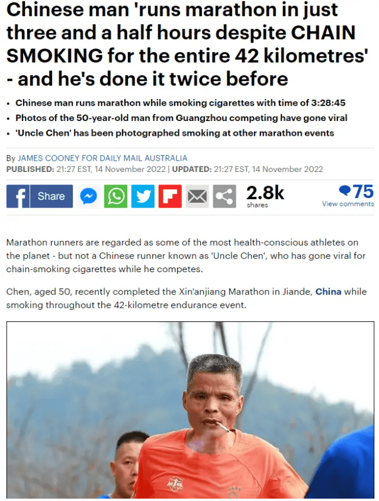Click the Facebook 'f' logo icon
The image size is (379, 501).
(18, 196)
